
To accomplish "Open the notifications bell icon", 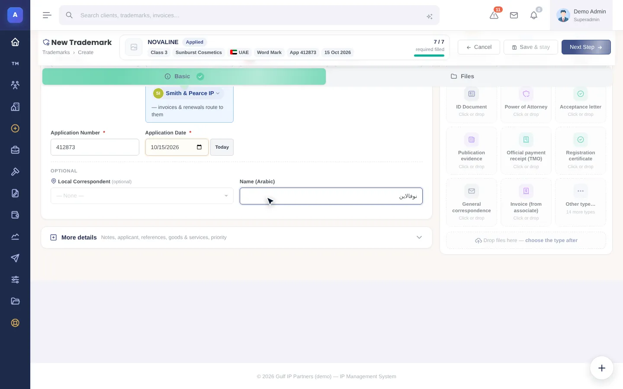I will [534, 15].
